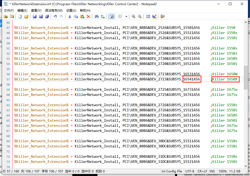Click ';Killer 1650W' comment on line 56

tap(224, 74)
